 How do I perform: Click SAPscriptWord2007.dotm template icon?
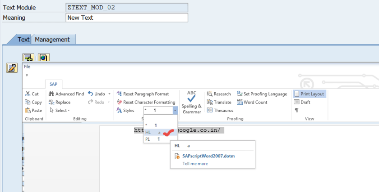pos(177,156)
